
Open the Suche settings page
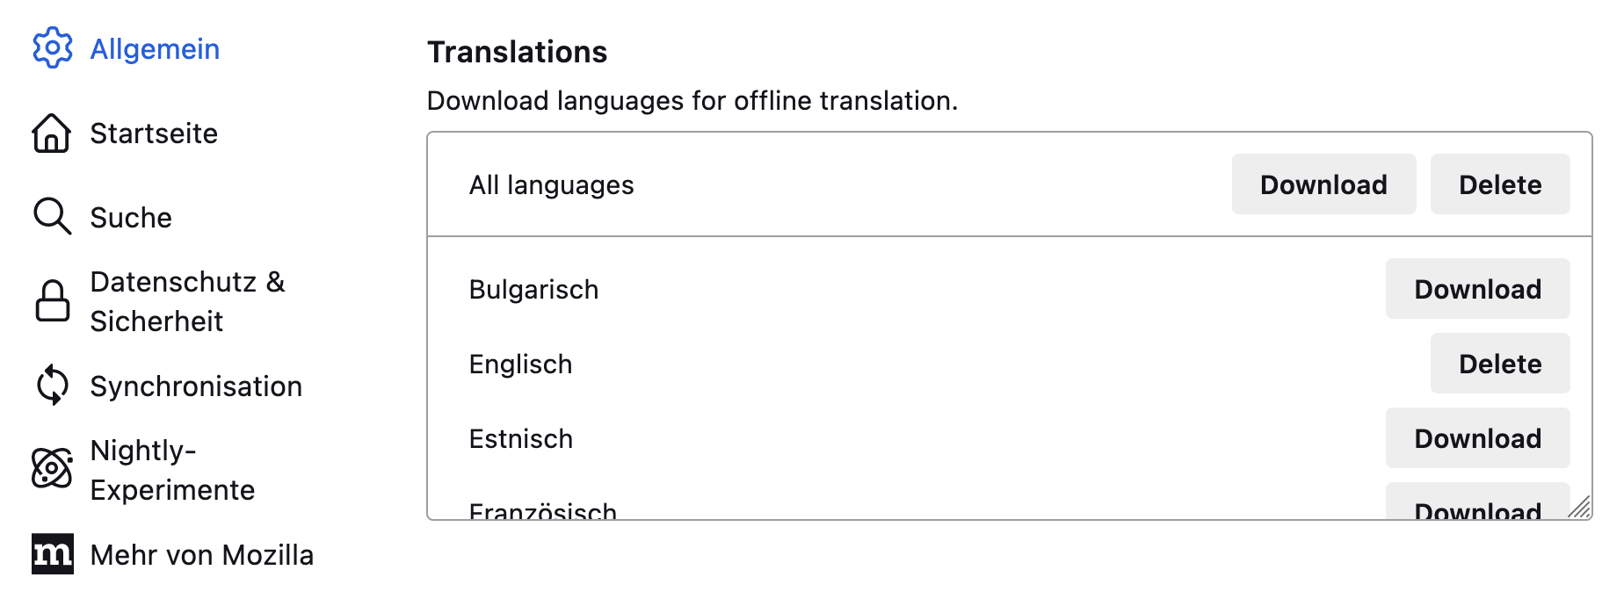(x=131, y=218)
